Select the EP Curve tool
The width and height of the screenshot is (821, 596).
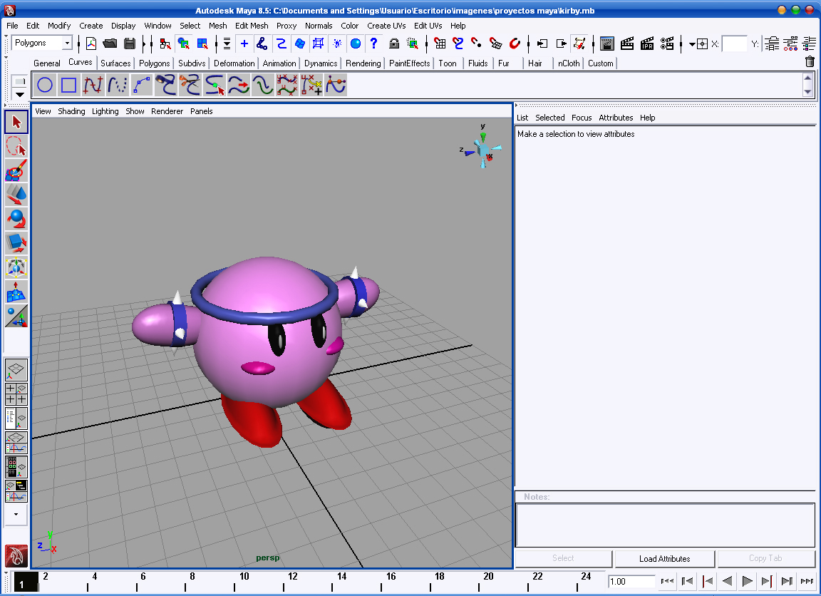pos(93,85)
